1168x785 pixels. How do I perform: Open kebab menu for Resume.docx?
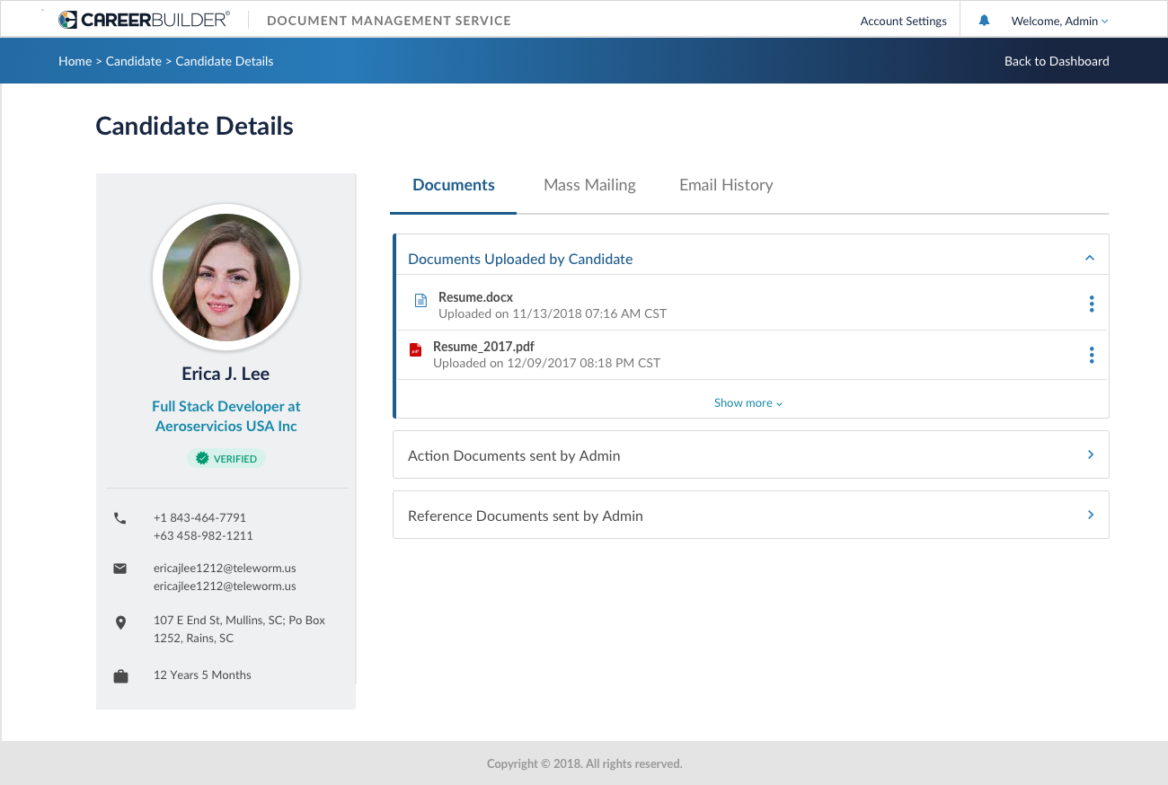point(1091,304)
